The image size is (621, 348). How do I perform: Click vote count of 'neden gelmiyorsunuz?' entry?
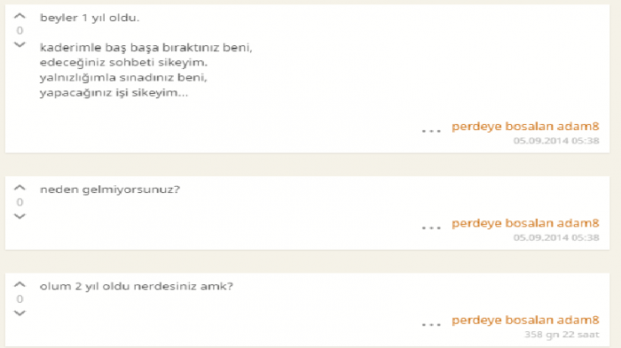(x=20, y=202)
